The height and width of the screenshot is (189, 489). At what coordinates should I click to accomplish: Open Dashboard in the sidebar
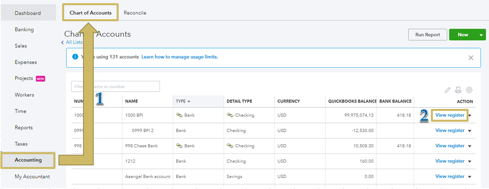(x=28, y=13)
